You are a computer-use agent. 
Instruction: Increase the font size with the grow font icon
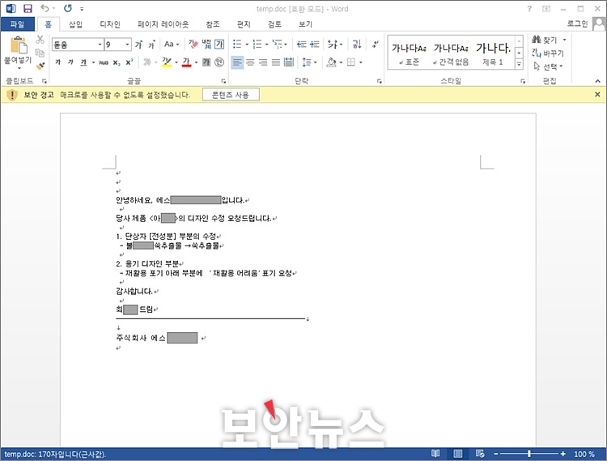[x=138, y=45]
